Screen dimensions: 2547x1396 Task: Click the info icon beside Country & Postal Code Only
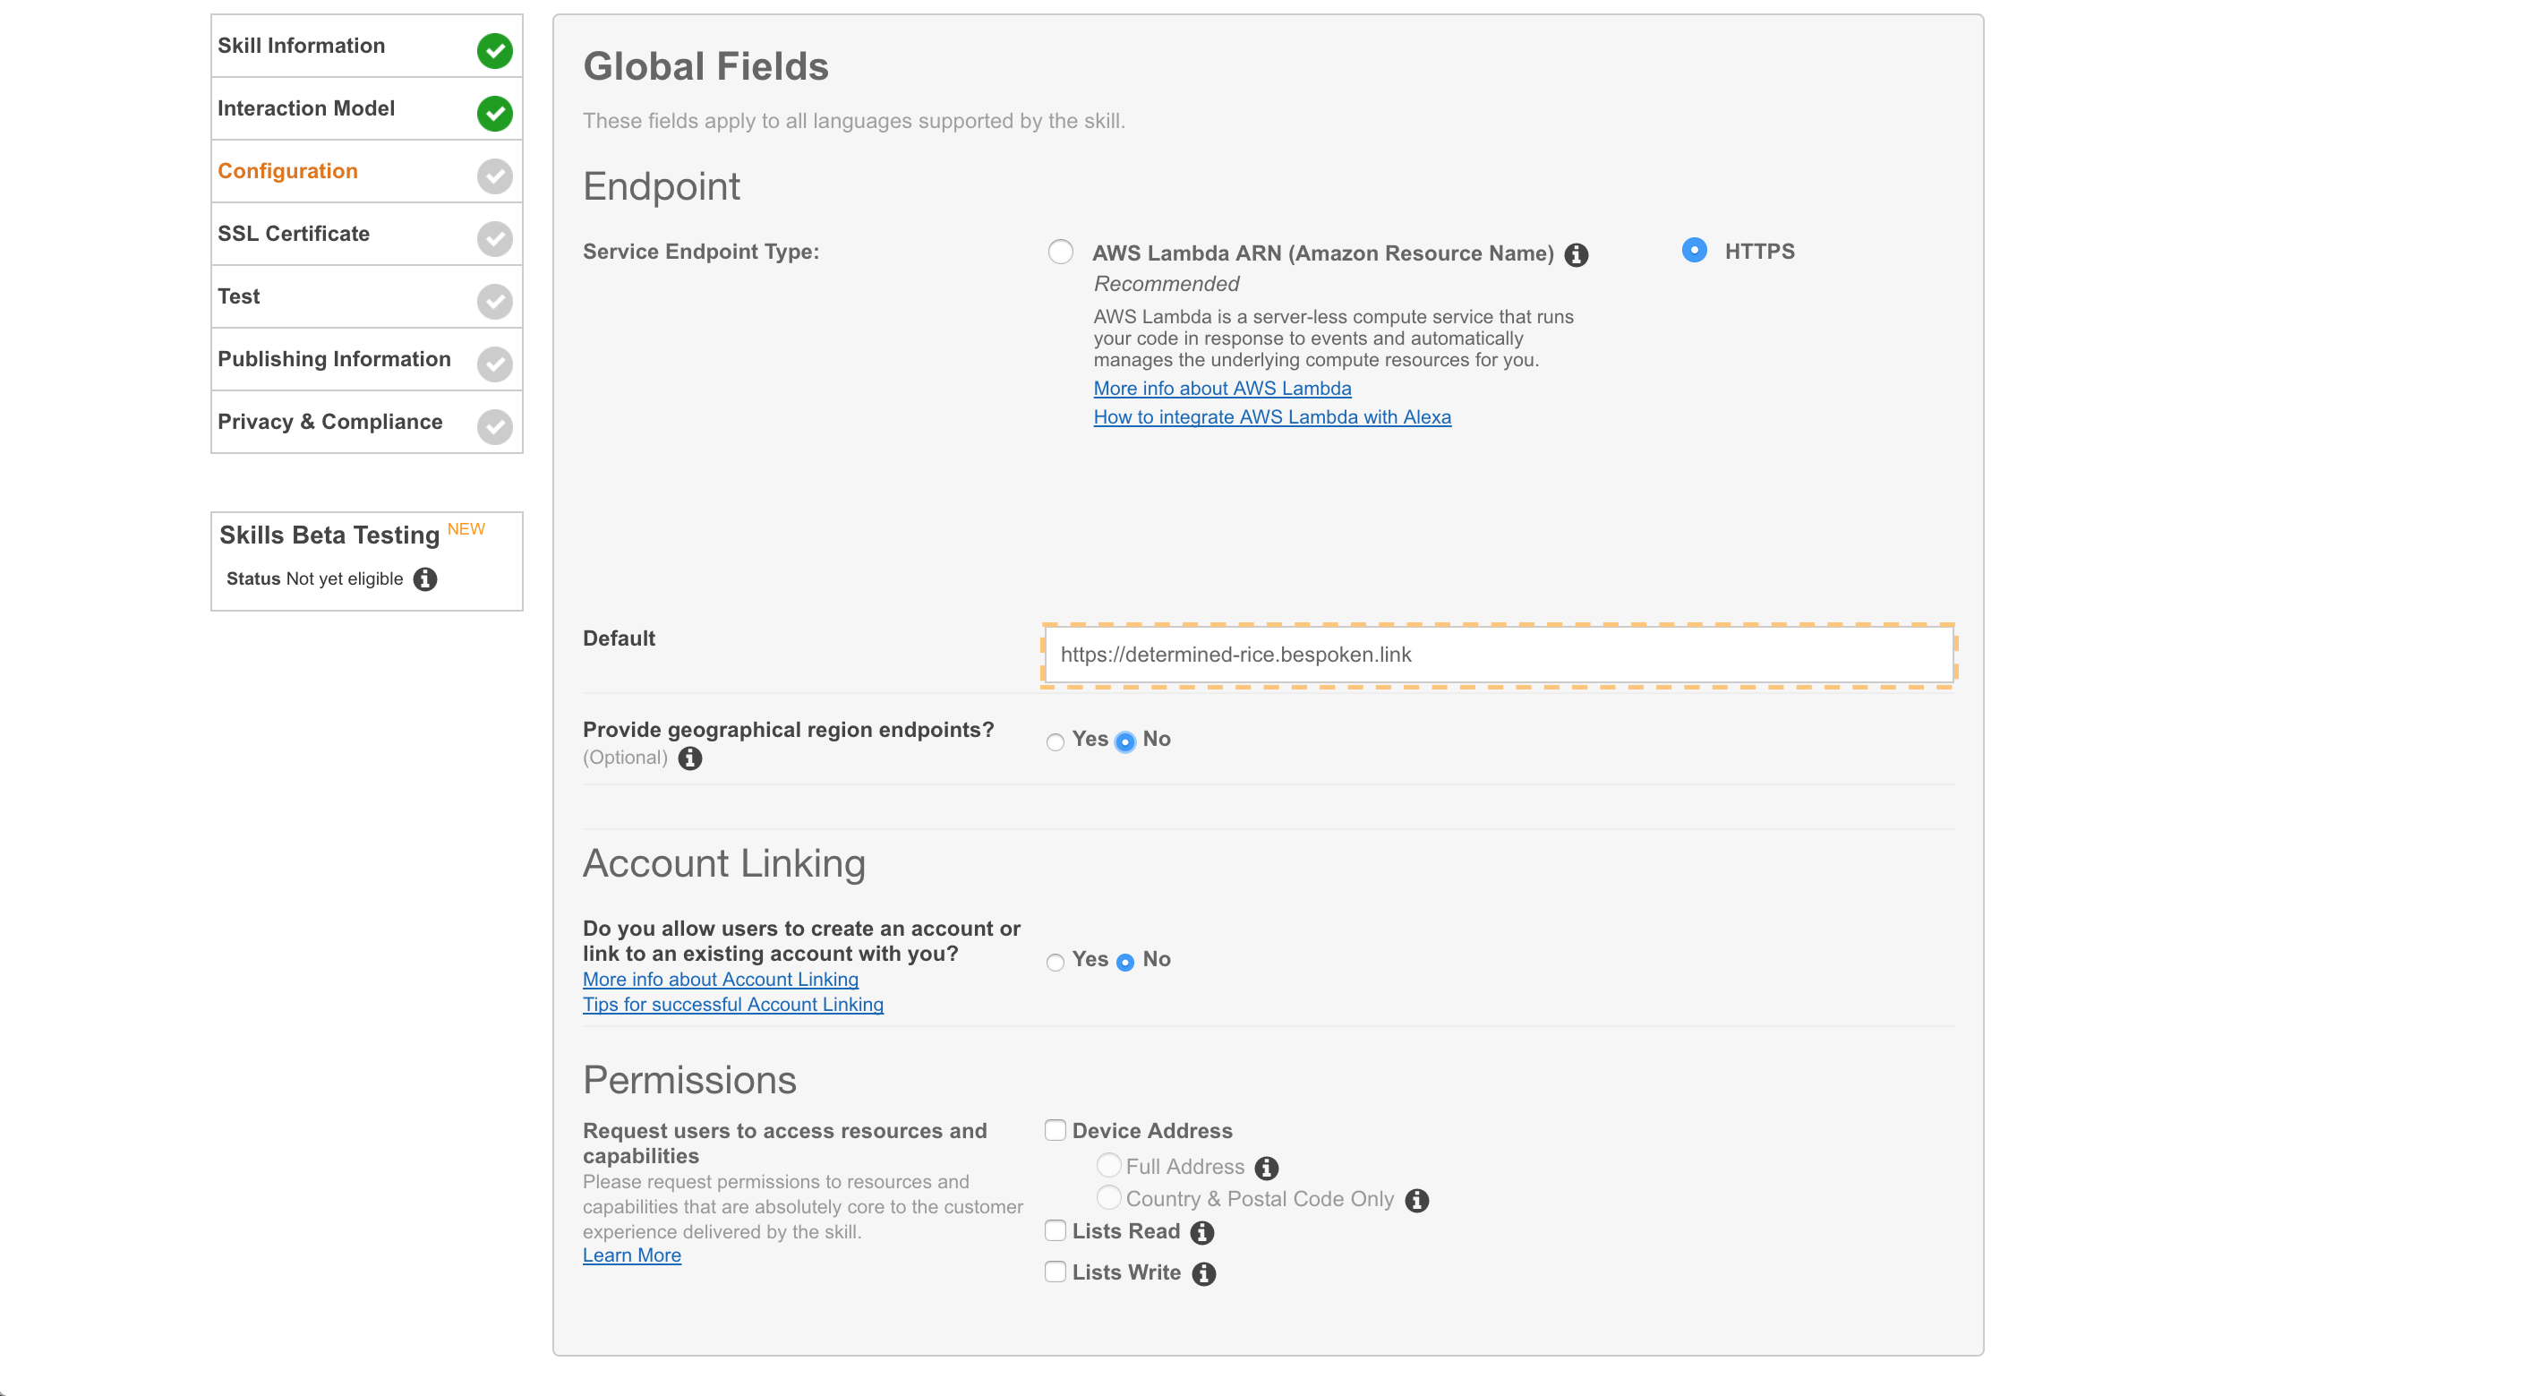[x=1417, y=1200]
